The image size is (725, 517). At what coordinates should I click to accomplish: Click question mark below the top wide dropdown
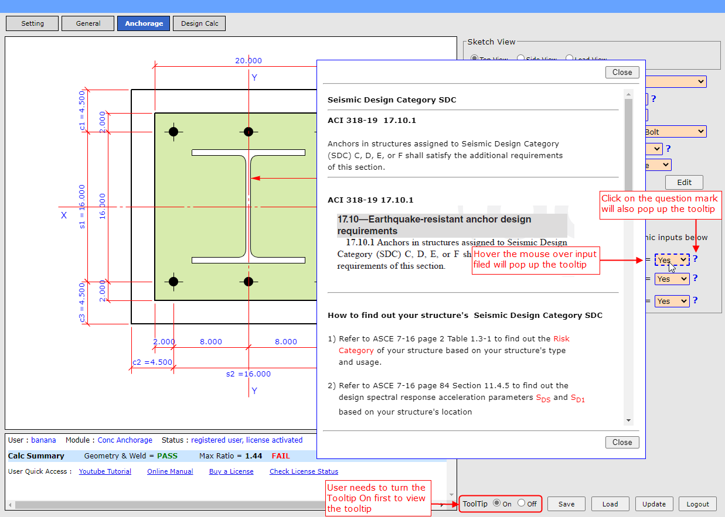[653, 99]
